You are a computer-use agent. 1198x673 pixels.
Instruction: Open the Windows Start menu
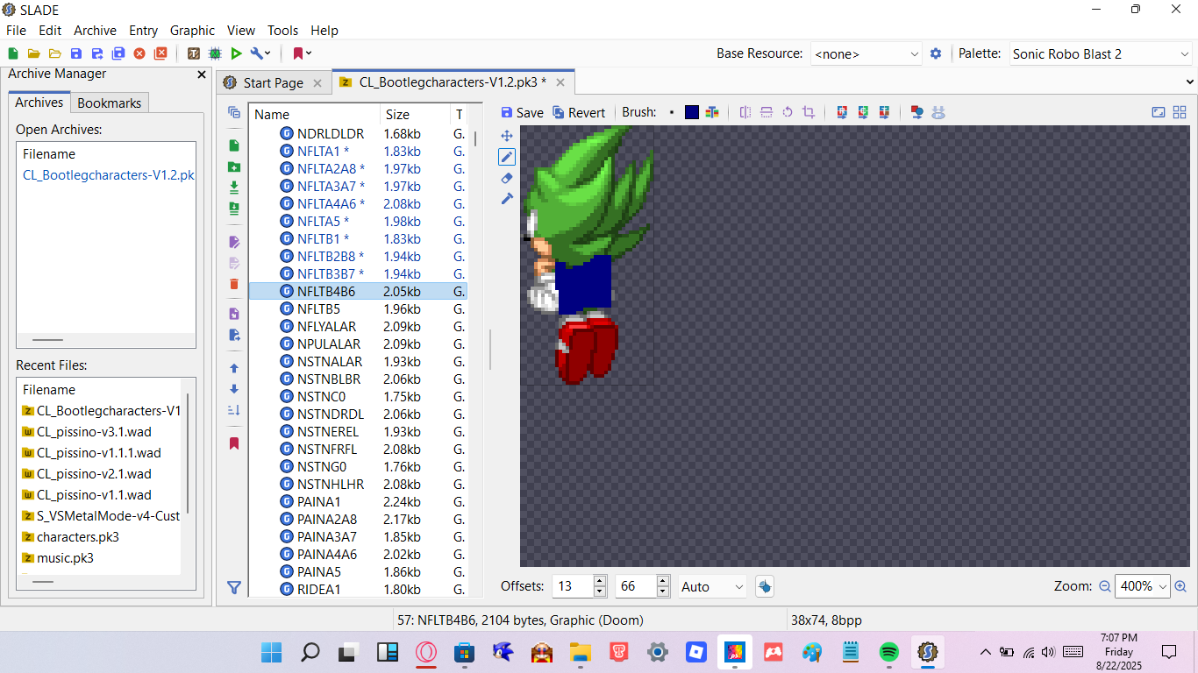[x=272, y=652]
